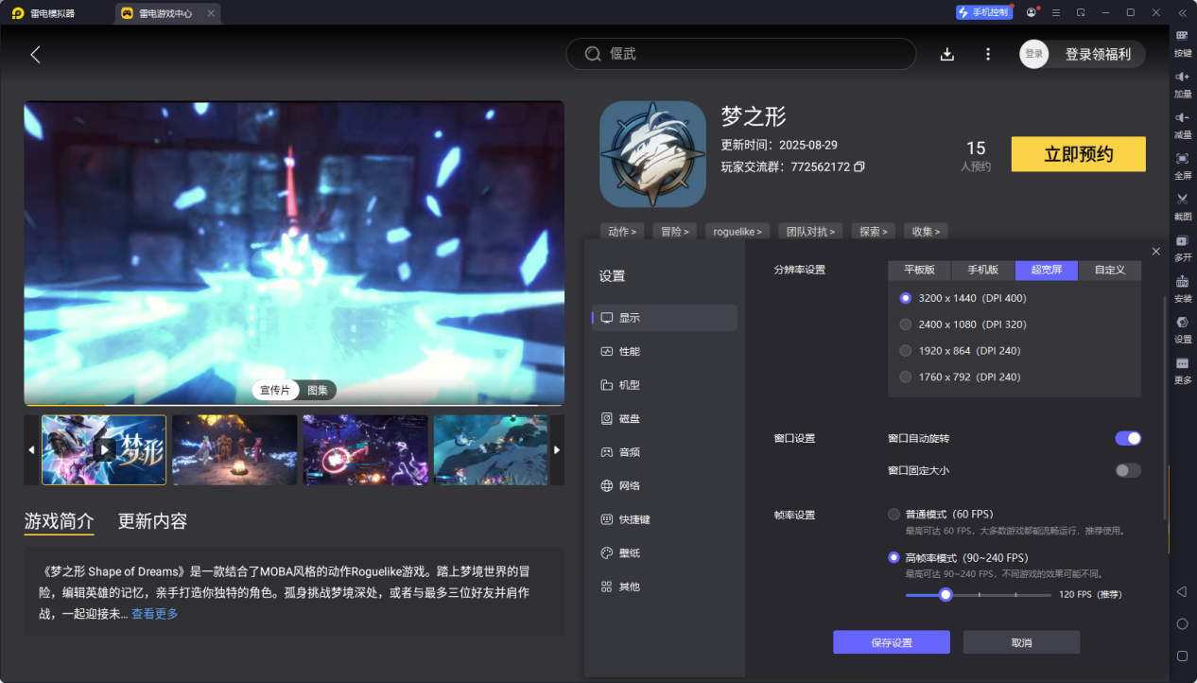Click the yellow 立即预约 button
The image size is (1197, 683).
tap(1079, 154)
